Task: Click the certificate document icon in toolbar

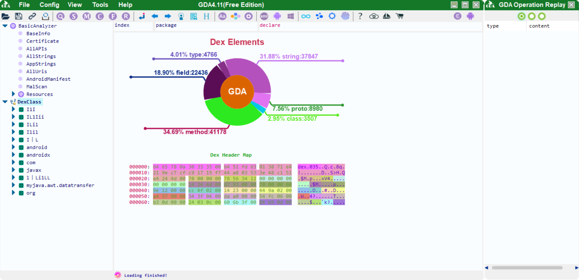Action: pyautogui.click(x=194, y=16)
